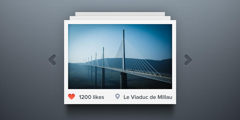Go to the previous photo with left chevron
Image resolution: width=240 pixels, height=120 pixels.
(52, 60)
